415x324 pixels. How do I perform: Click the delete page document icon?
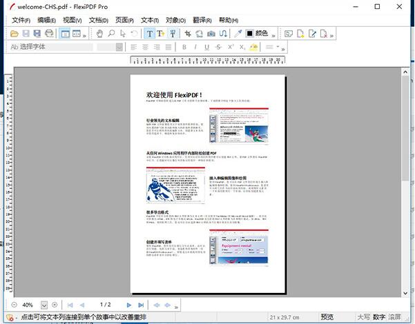[x=324, y=34]
